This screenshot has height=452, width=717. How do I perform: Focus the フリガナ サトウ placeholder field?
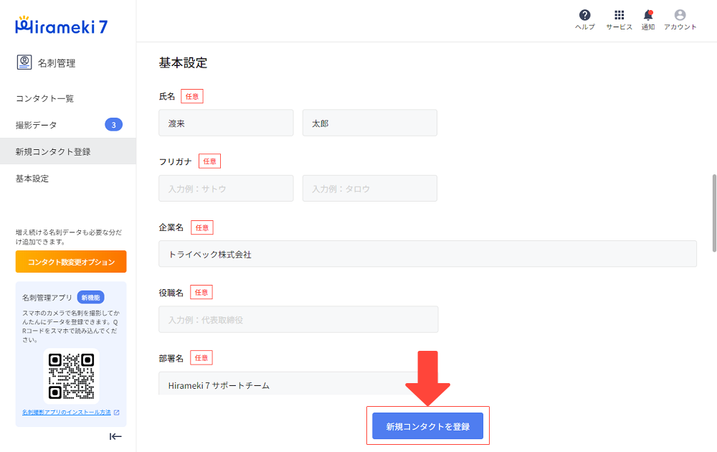pos(226,189)
